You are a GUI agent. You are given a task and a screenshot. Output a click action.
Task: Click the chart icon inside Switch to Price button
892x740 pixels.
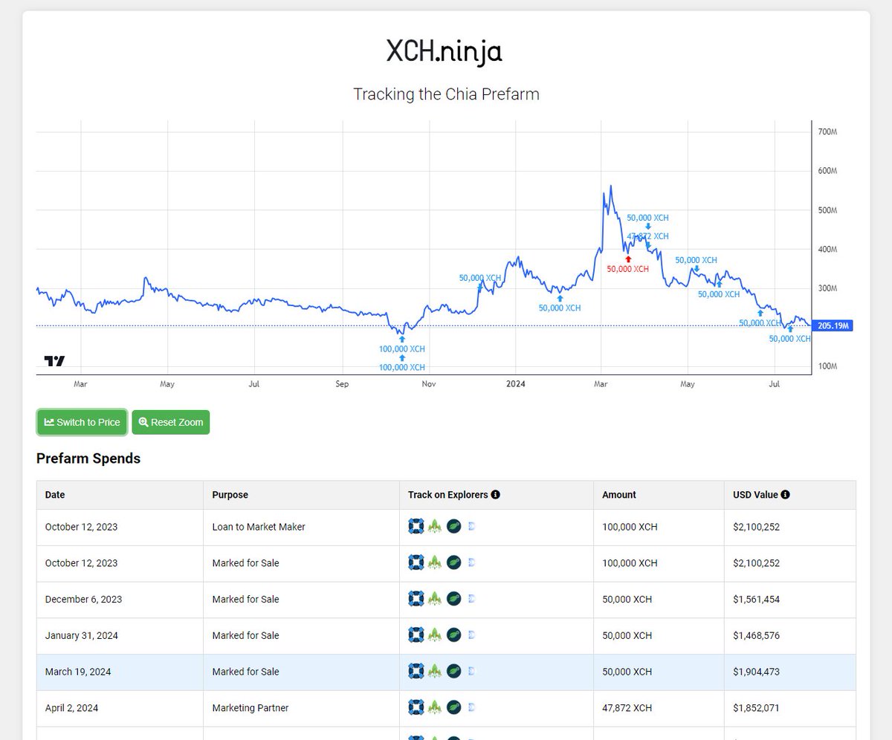click(49, 422)
